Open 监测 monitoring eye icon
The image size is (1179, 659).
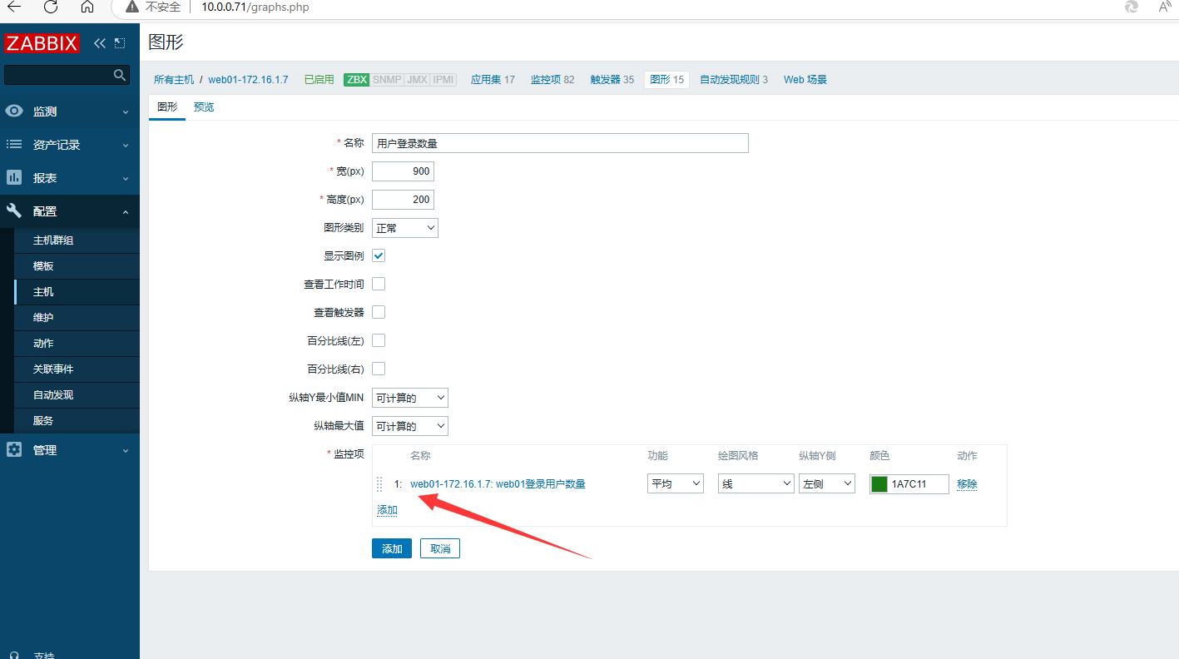[x=14, y=111]
